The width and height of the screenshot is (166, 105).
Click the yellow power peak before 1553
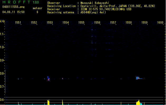pyautogui.click(x=48, y=102)
